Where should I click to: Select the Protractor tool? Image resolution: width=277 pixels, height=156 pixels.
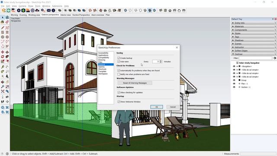pyautogui.click(x=3, y=71)
